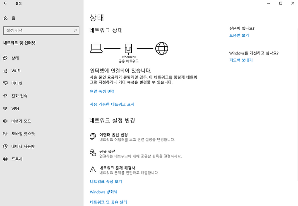Click the Ethernet0 adapter icon in diagram

(128, 49)
